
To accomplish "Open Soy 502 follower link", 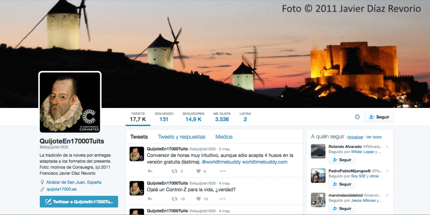I will 359,176.
